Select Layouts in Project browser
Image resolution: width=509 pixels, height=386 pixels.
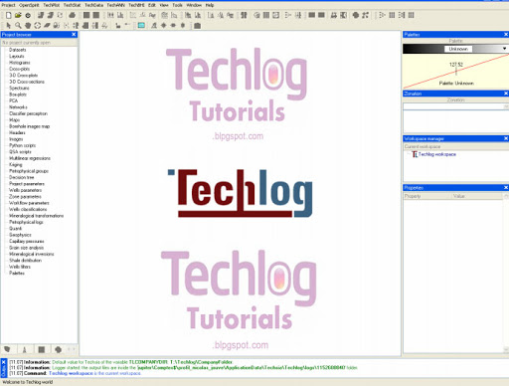[x=16, y=56]
